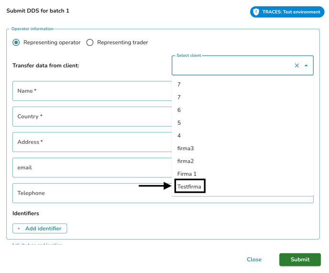This screenshot has width=329, height=273.
Task: Pick client option 6 from the list
Action: [179, 110]
